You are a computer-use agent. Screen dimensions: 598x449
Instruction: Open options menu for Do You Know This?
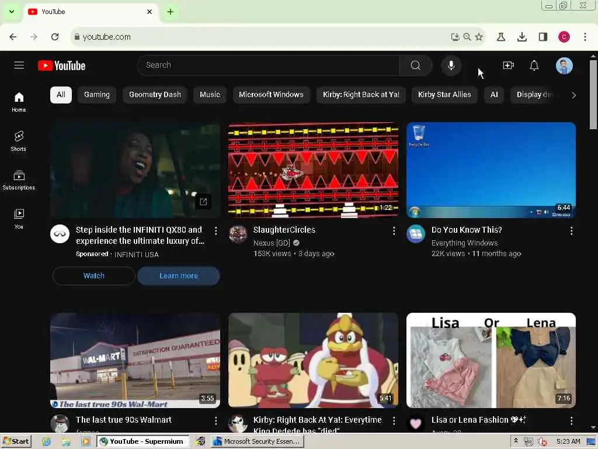click(x=571, y=230)
